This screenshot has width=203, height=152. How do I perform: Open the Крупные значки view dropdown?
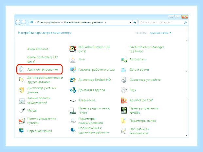click(x=160, y=33)
